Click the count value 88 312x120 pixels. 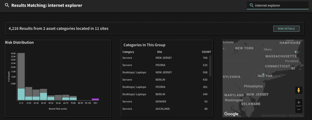click(206, 109)
